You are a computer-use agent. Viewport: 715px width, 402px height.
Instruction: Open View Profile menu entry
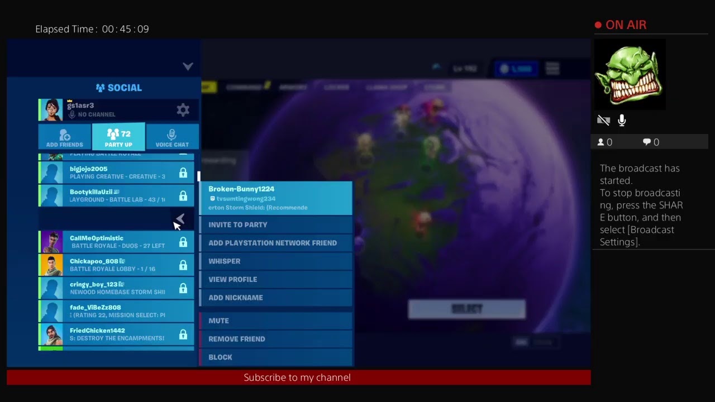pyautogui.click(x=276, y=279)
